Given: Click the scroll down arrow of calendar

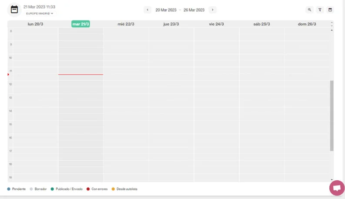Looking at the screenshot, I should click(332, 180).
